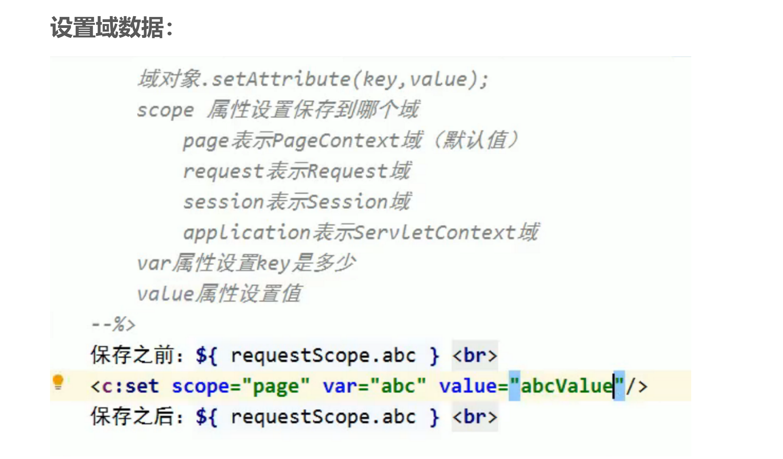
Task: Click the var属性设置key是多少 comment line
Action: (246, 263)
